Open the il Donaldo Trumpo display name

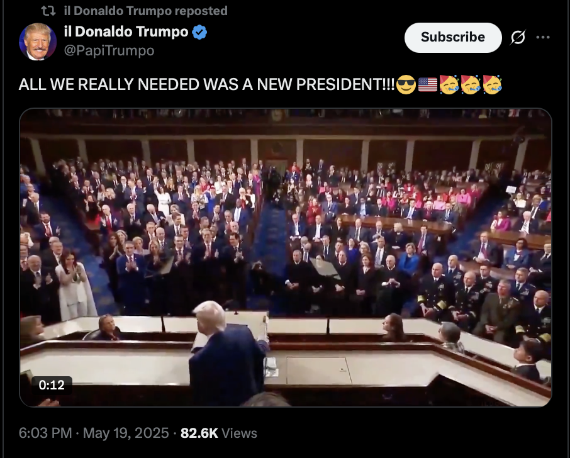pyautogui.click(x=126, y=31)
